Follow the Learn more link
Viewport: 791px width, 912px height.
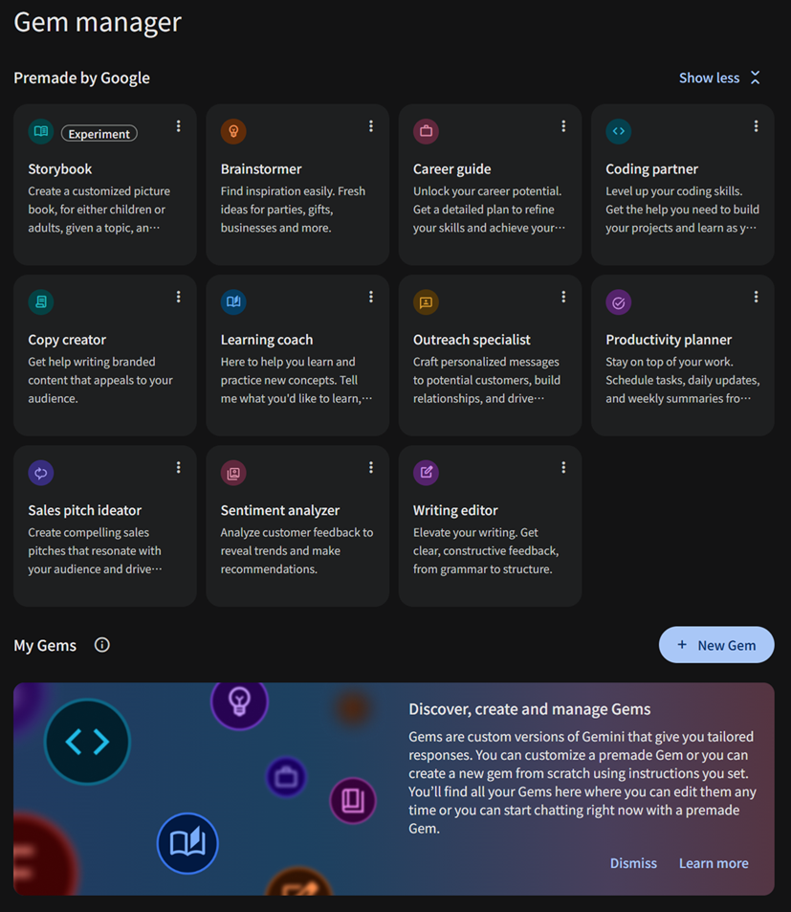[714, 863]
